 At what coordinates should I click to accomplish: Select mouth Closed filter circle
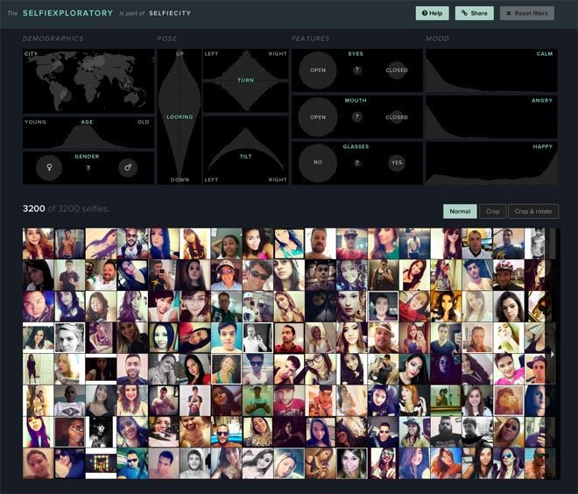coord(396,116)
